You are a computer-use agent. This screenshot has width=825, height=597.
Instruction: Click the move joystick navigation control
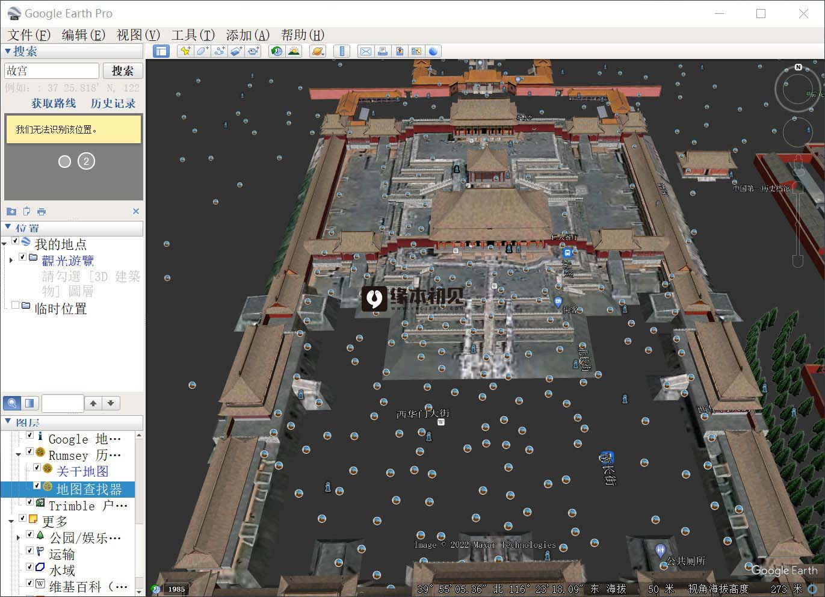coord(797,133)
